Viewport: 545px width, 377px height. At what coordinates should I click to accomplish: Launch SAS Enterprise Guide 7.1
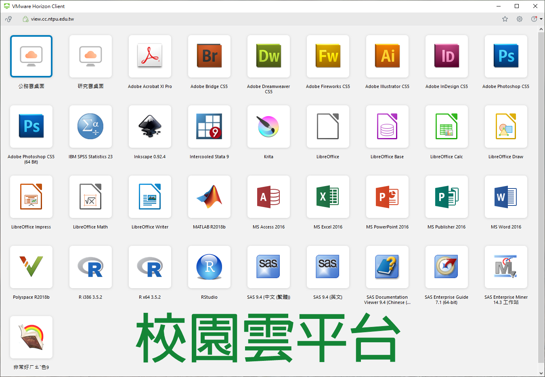click(446, 267)
